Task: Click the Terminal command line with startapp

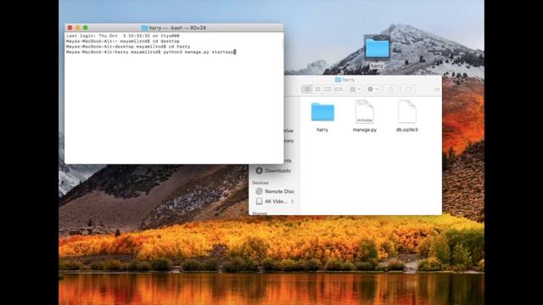Action: [151, 52]
